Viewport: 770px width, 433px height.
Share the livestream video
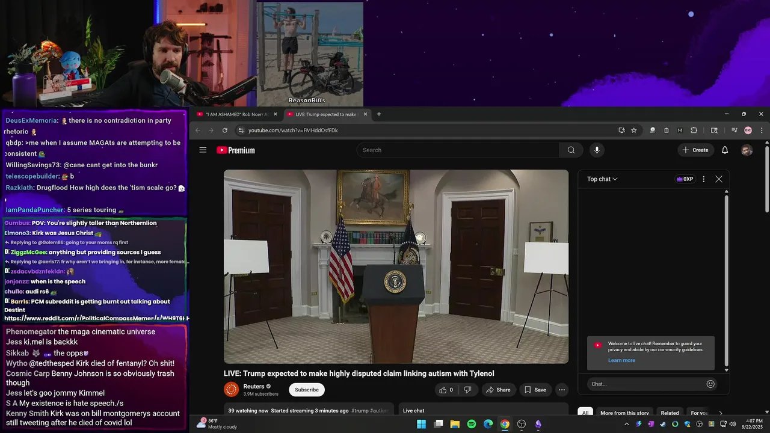[497, 390]
